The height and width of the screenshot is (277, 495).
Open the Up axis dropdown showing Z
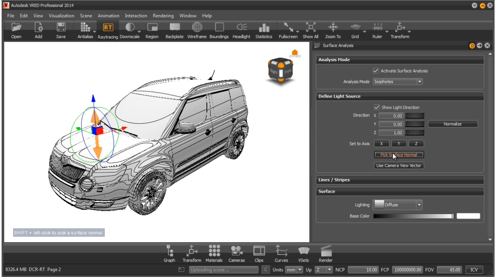tap(324, 270)
